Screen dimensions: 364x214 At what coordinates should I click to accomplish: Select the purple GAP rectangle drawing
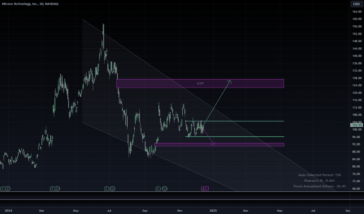point(200,84)
